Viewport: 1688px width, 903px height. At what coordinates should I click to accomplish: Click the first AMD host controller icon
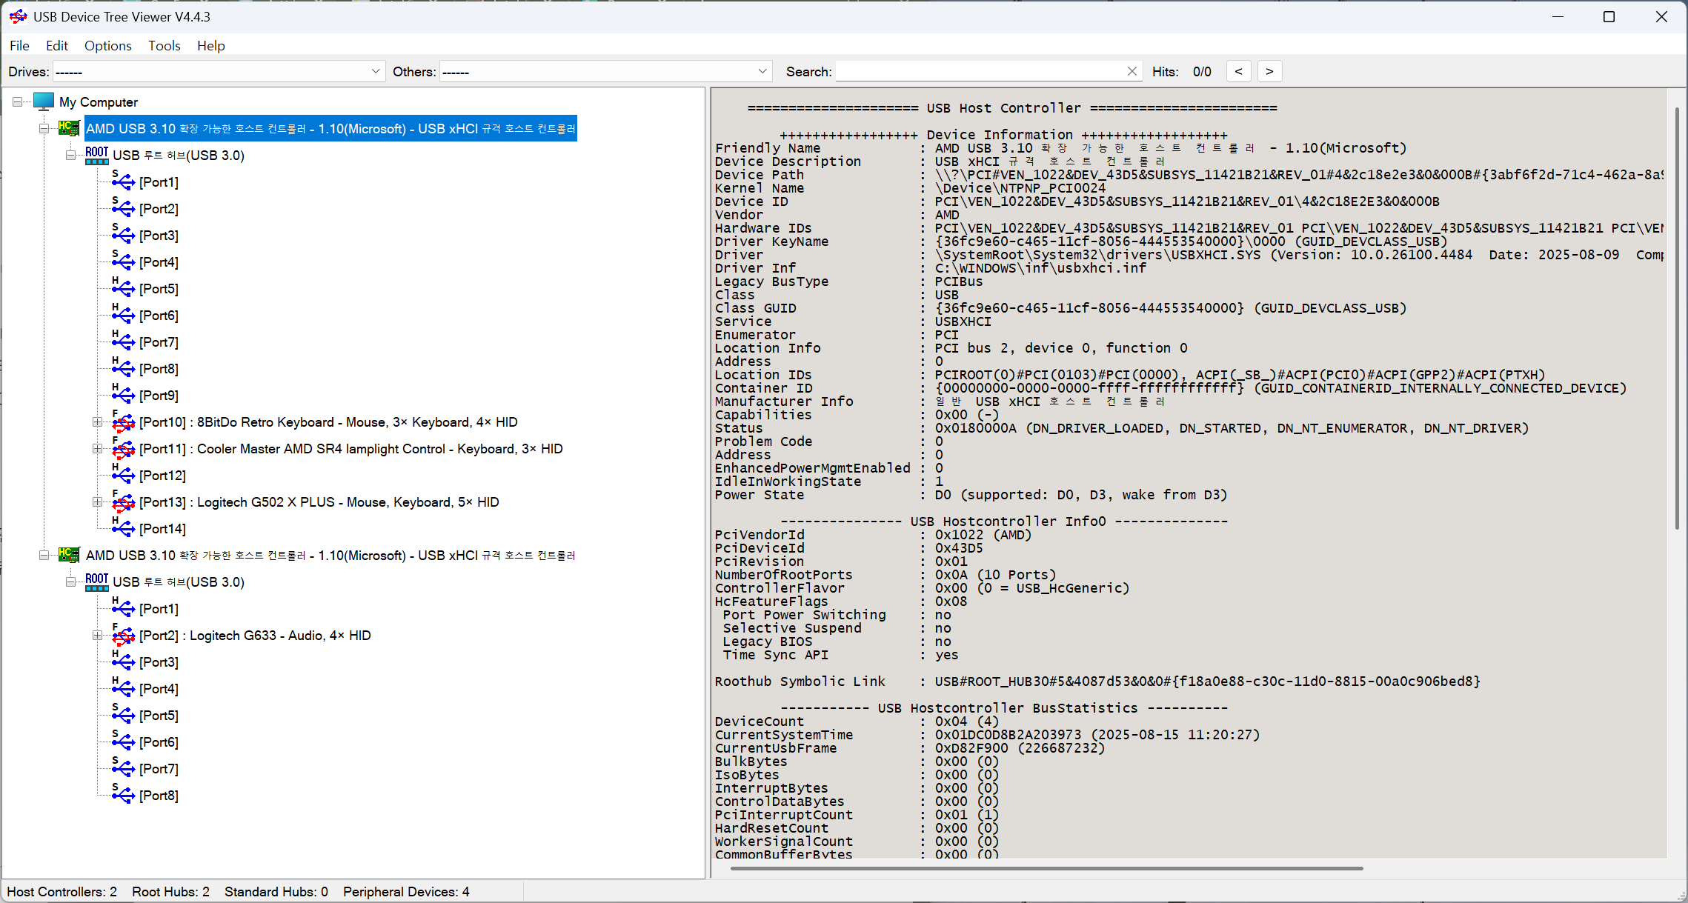tap(70, 128)
